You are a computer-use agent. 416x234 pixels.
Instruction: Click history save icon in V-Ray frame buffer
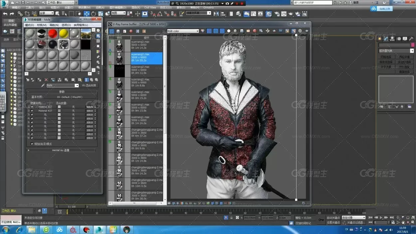(x=118, y=31)
